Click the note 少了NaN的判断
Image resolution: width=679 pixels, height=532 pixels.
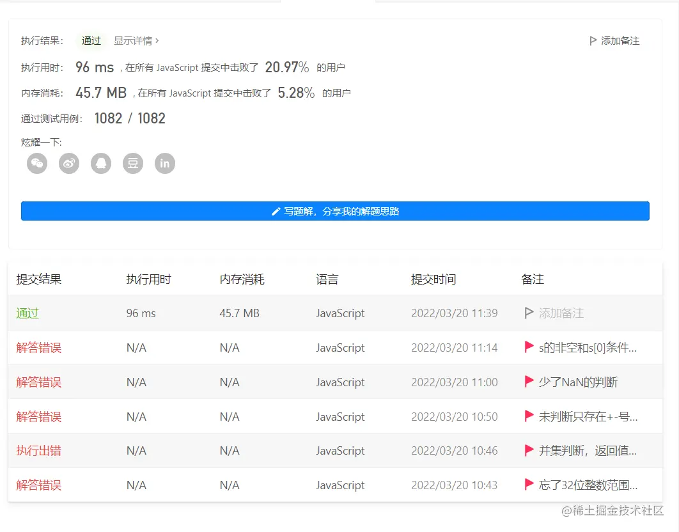click(578, 382)
